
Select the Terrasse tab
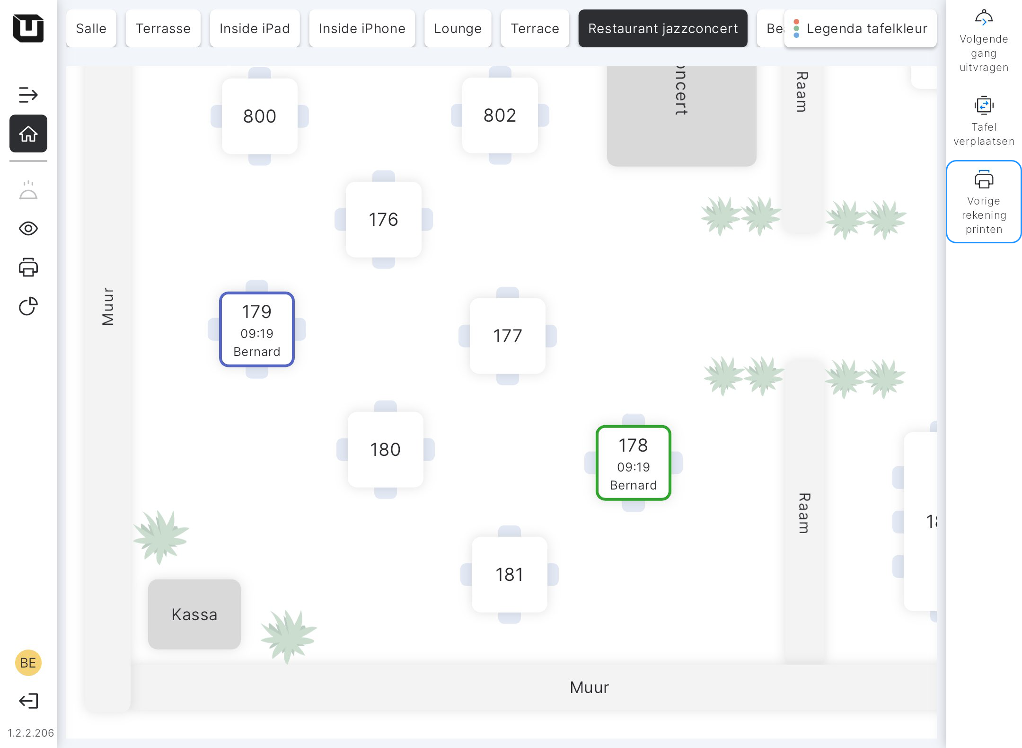click(163, 28)
